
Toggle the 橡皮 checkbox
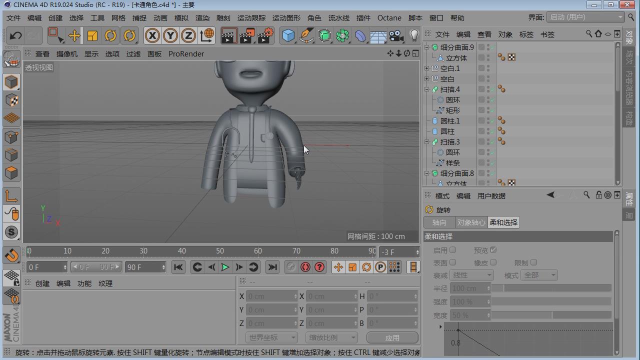click(493, 262)
